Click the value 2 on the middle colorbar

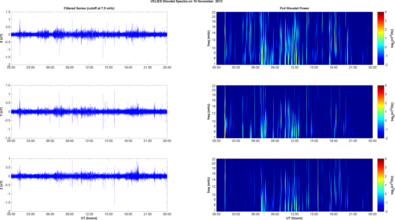[x=386, y=103]
